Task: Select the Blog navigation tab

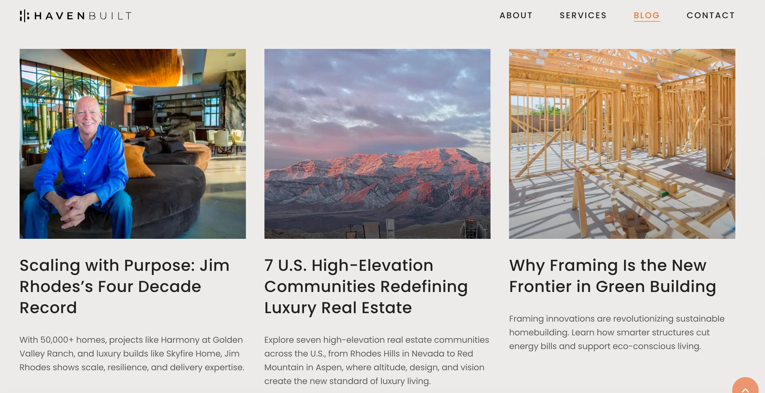Action: (647, 15)
